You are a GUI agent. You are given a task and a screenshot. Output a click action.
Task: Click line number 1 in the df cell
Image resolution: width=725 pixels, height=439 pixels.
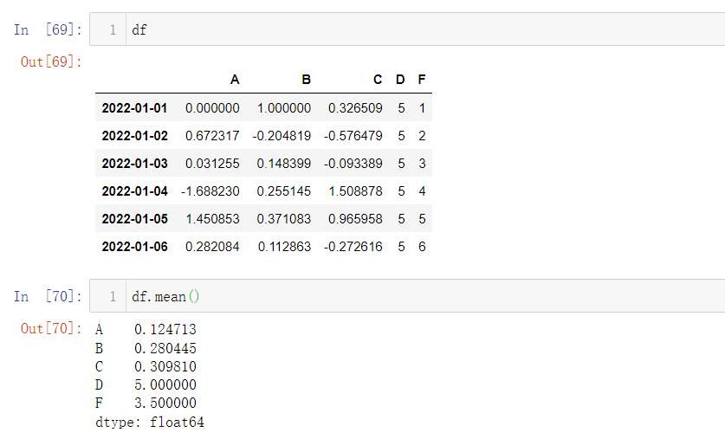pos(113,29)
